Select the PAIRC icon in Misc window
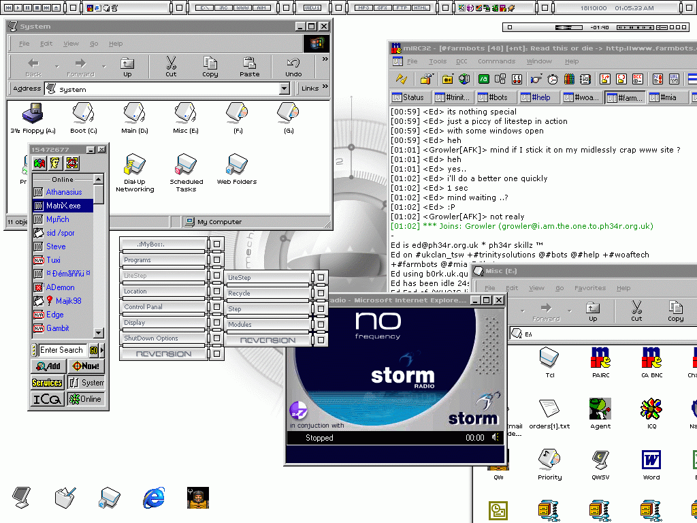This screenshot has width=697, height=523. click(x=600, y=362)
